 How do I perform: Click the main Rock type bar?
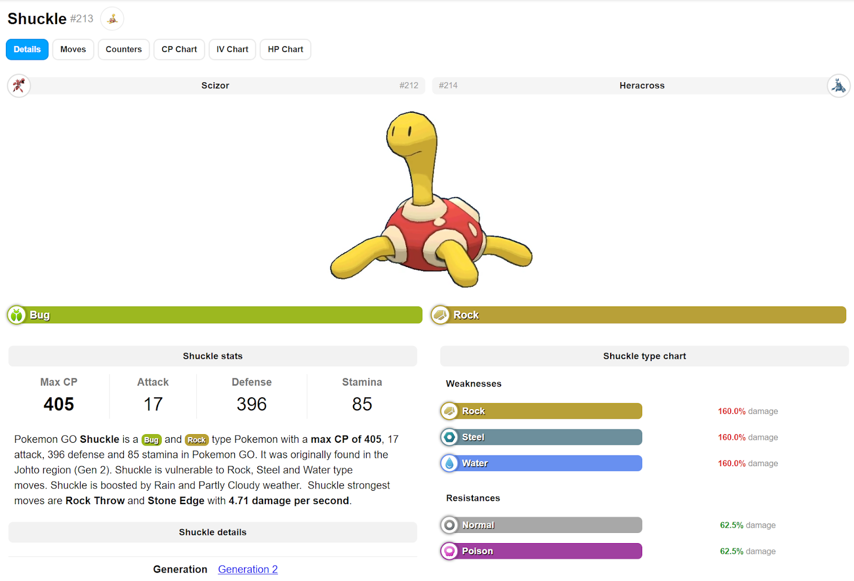click(638, 315)
